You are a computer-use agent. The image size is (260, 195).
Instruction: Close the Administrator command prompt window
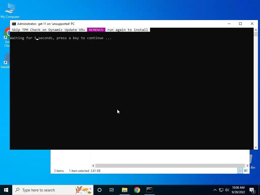[252, 24]
